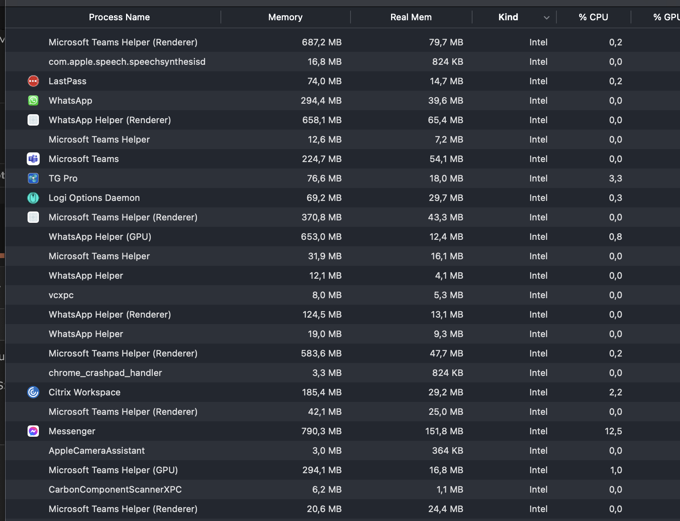Sort by the Real Mem column header
The width and height of the screenshot is (680, 521).
411,17
